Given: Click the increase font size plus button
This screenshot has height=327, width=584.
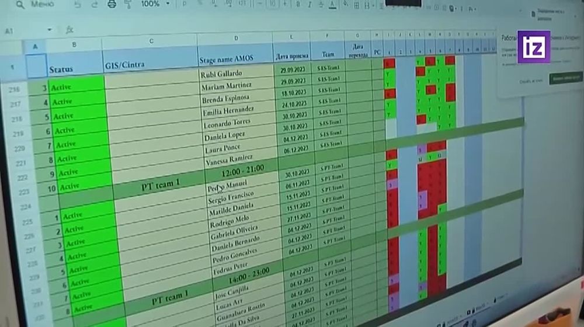Looking at the screenshot, I should pos(285,4).
